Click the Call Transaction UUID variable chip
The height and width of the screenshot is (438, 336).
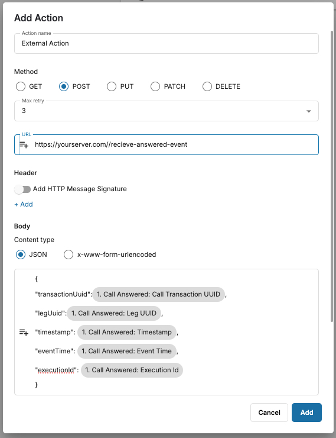[x=158, y=294]
